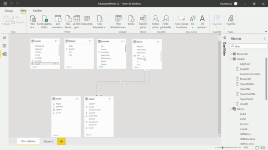This screenshot has width=268, height=150.
Task: Expand the Musteriler table in Alanlar
Action: coord(231,54)
